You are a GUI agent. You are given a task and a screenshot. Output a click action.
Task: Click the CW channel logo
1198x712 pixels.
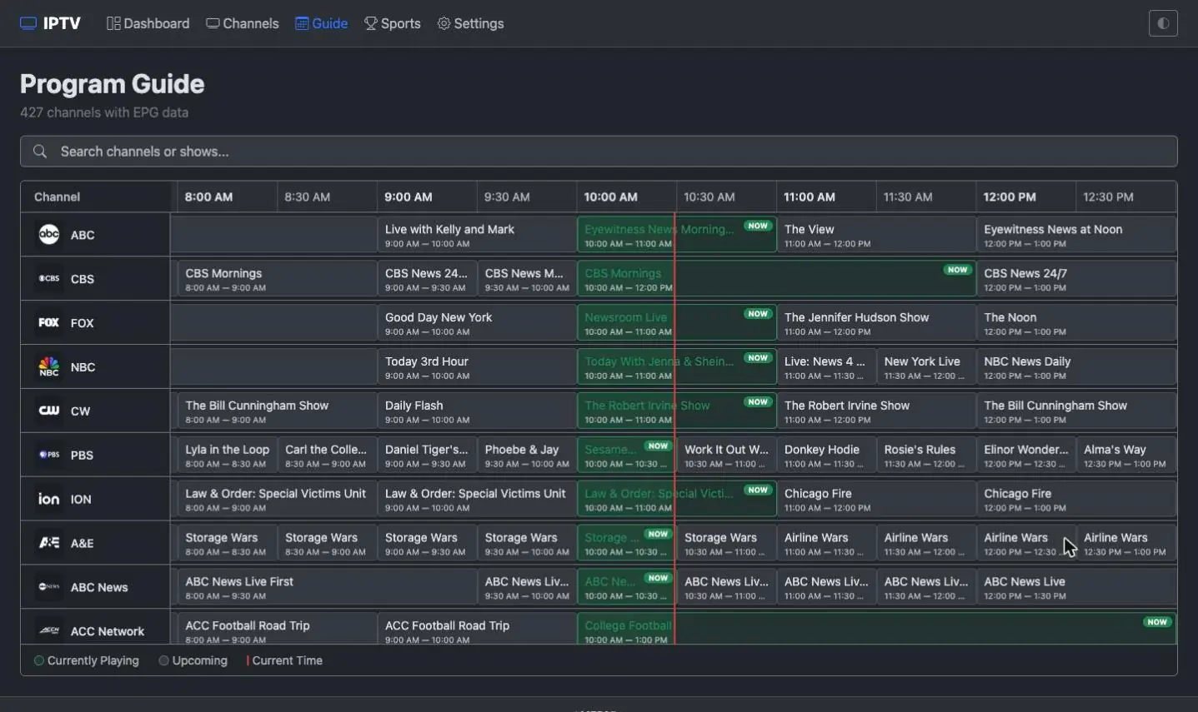click(49, 411)
